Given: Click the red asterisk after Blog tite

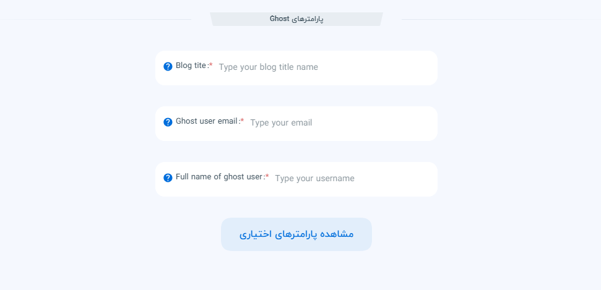Looking at the screenshot, I should coord(210,66).
